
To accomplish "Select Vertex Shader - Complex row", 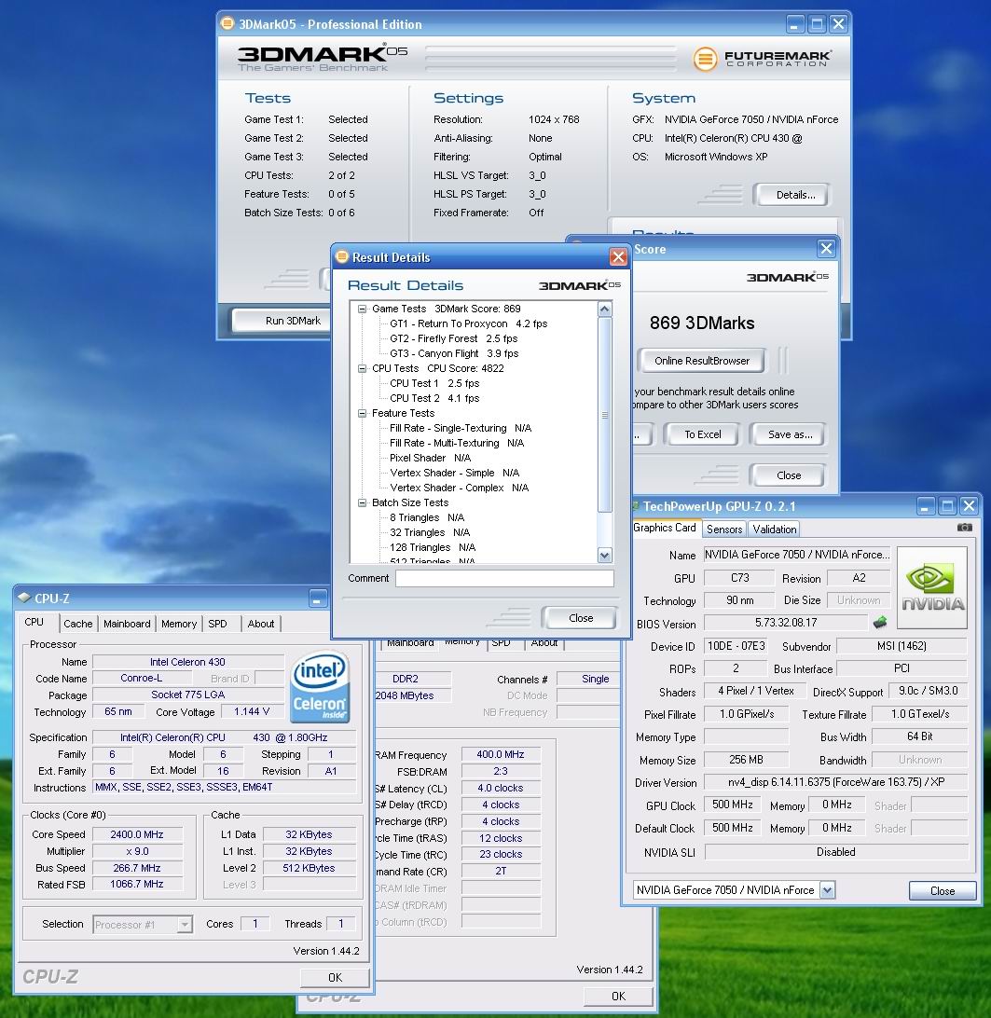I will click(459, 488).
